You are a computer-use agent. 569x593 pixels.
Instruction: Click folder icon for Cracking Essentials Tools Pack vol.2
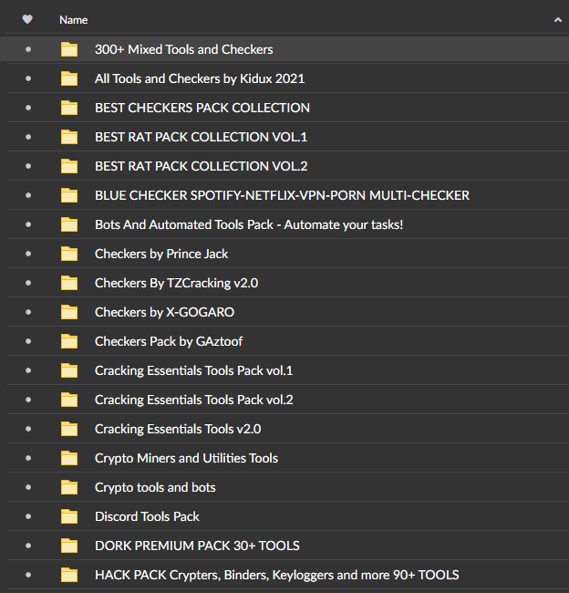[69, 400]
